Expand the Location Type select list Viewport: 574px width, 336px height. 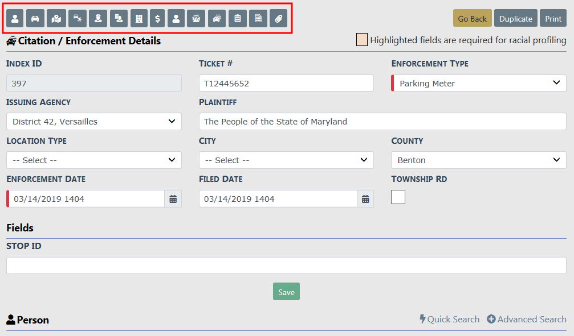[x=94, y=160]
